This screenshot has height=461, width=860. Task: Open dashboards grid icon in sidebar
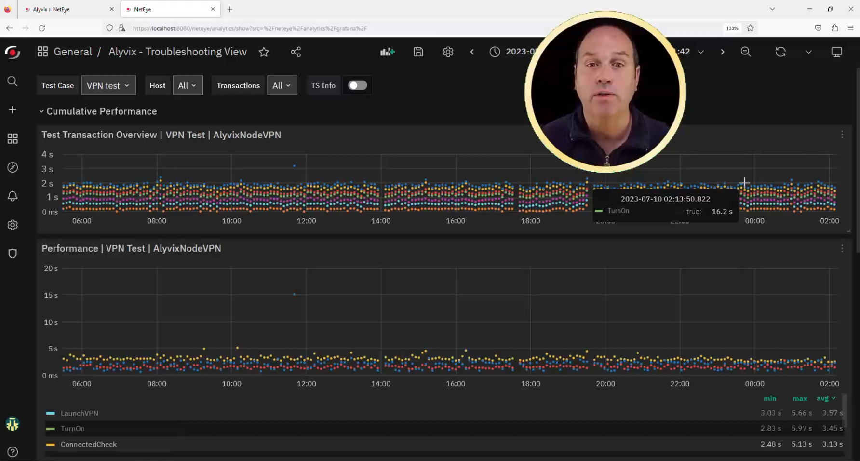[13, 139]
